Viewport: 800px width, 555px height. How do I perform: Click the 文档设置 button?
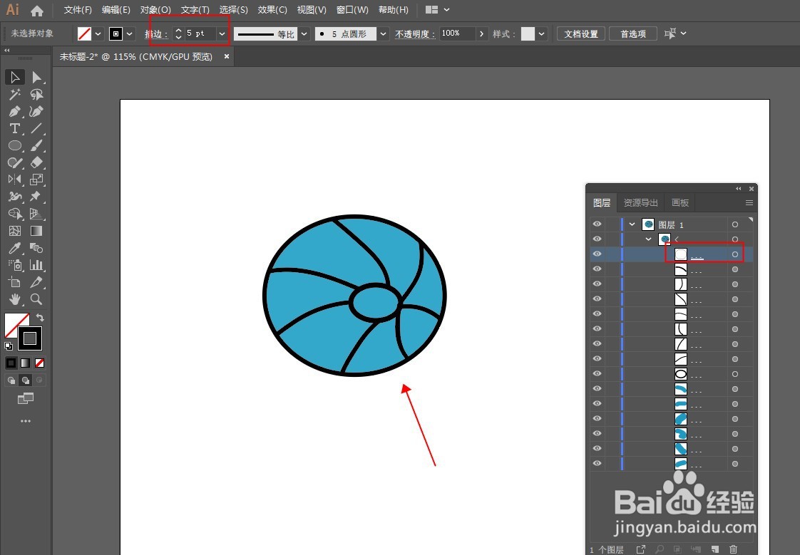(581, 34)
